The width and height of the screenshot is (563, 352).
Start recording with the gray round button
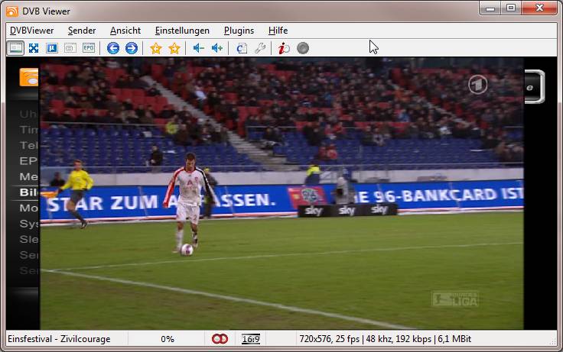(303, 48)
